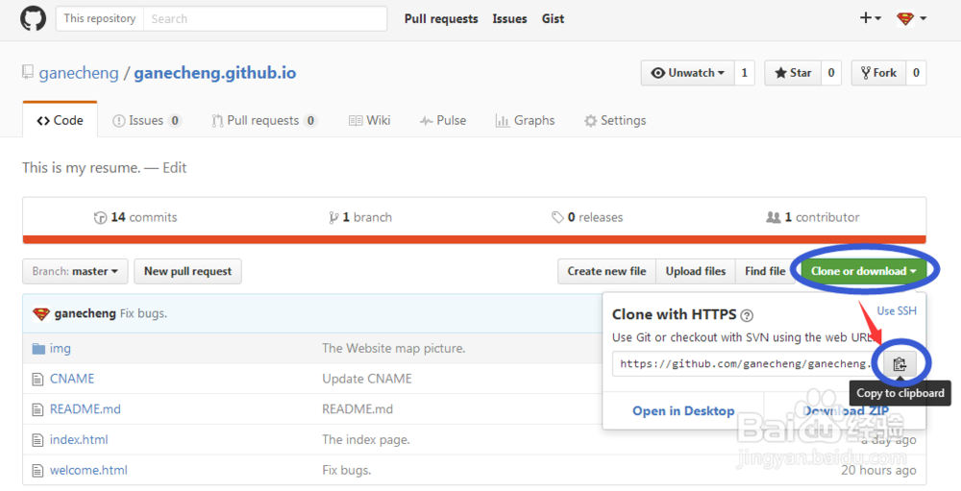The width and height of the screenshot is (961, 491).
Task: Click the New pull request button
Action: pos(187,271)
